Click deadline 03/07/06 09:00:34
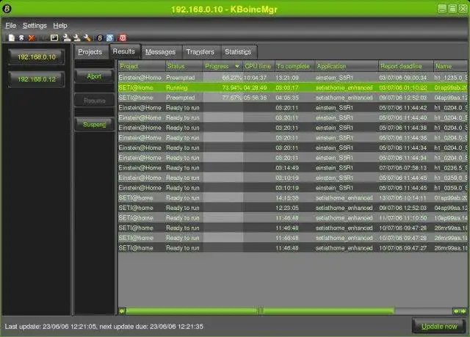This screenshot has height=337, width=470. click(x=403, y=78)
